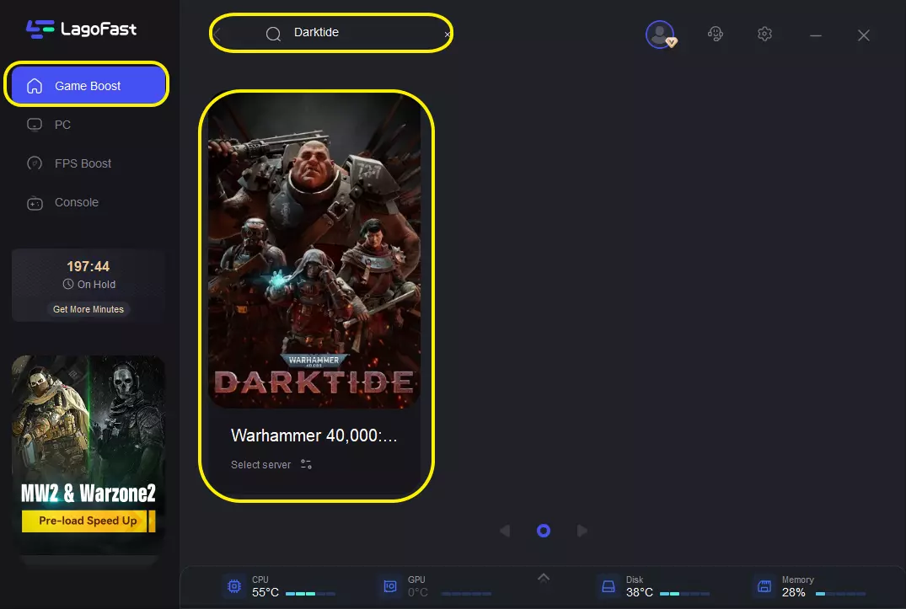
Task: Expand the hardware status bar chevron
Action: [544, 577]
